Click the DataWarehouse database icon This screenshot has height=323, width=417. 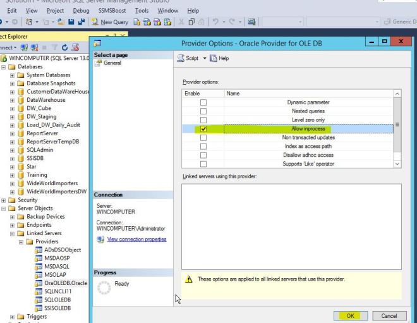pos(21,100)
